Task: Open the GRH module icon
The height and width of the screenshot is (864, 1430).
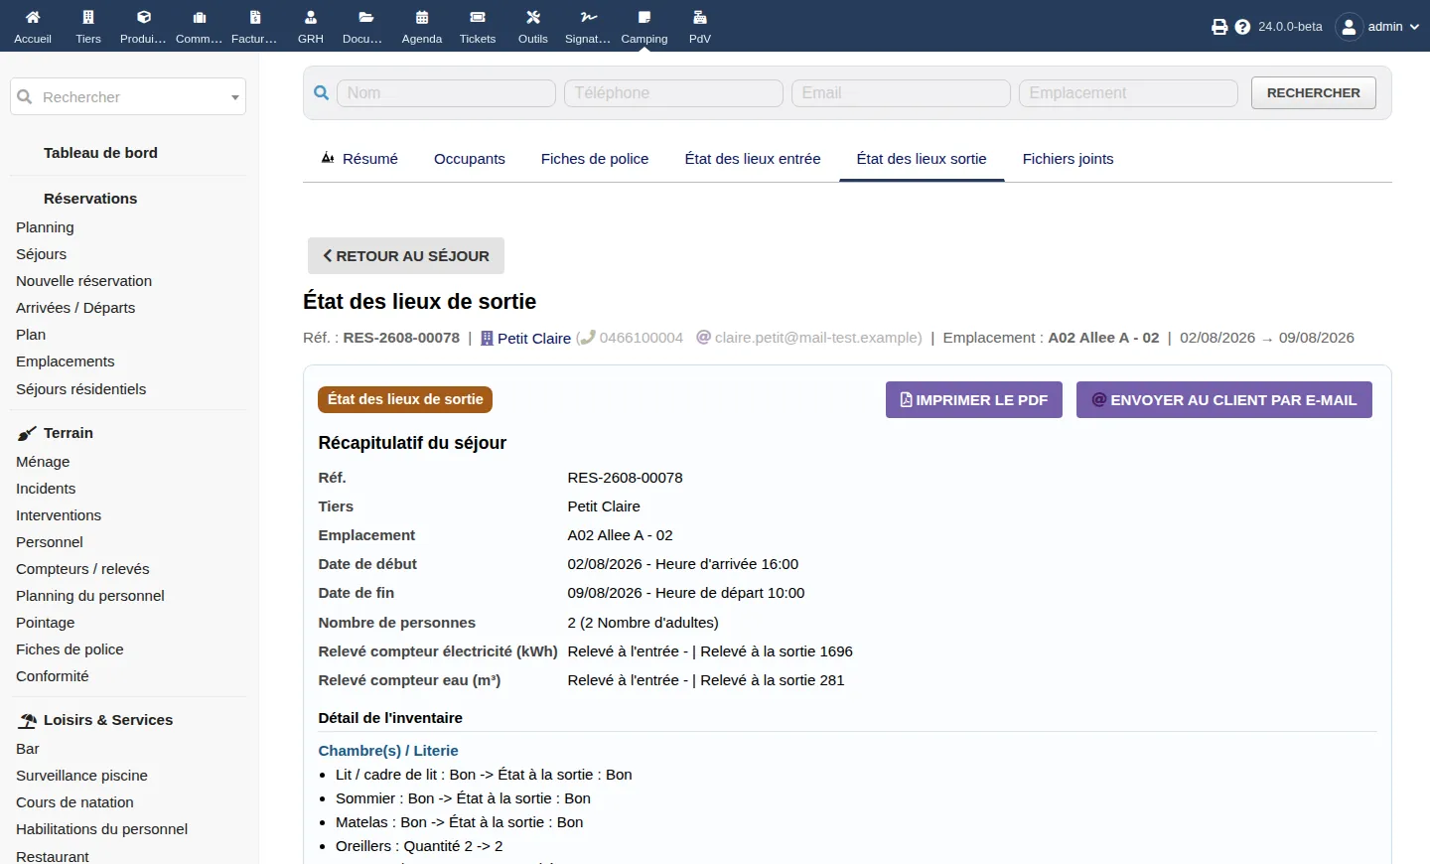Action: tap(311, 17)
